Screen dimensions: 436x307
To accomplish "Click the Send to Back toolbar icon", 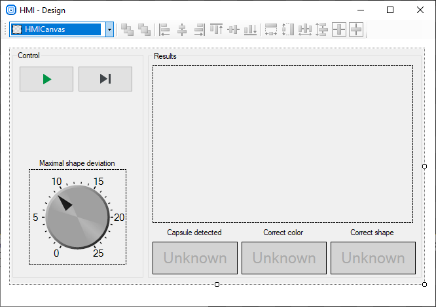I will [x=144, y=29].
